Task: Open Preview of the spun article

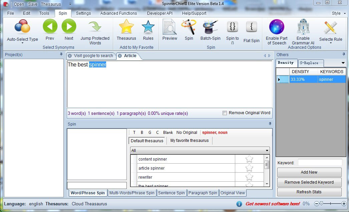Action: [169, 27]
